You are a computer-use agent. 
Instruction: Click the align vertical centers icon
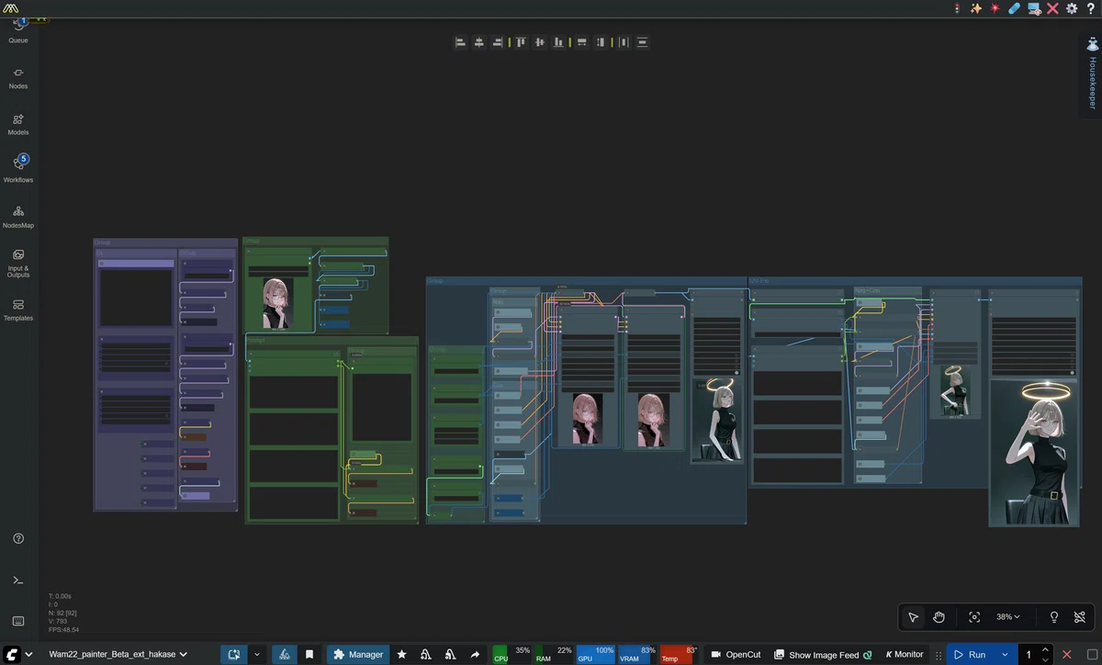pyautogui.click(x=539, y=42)
